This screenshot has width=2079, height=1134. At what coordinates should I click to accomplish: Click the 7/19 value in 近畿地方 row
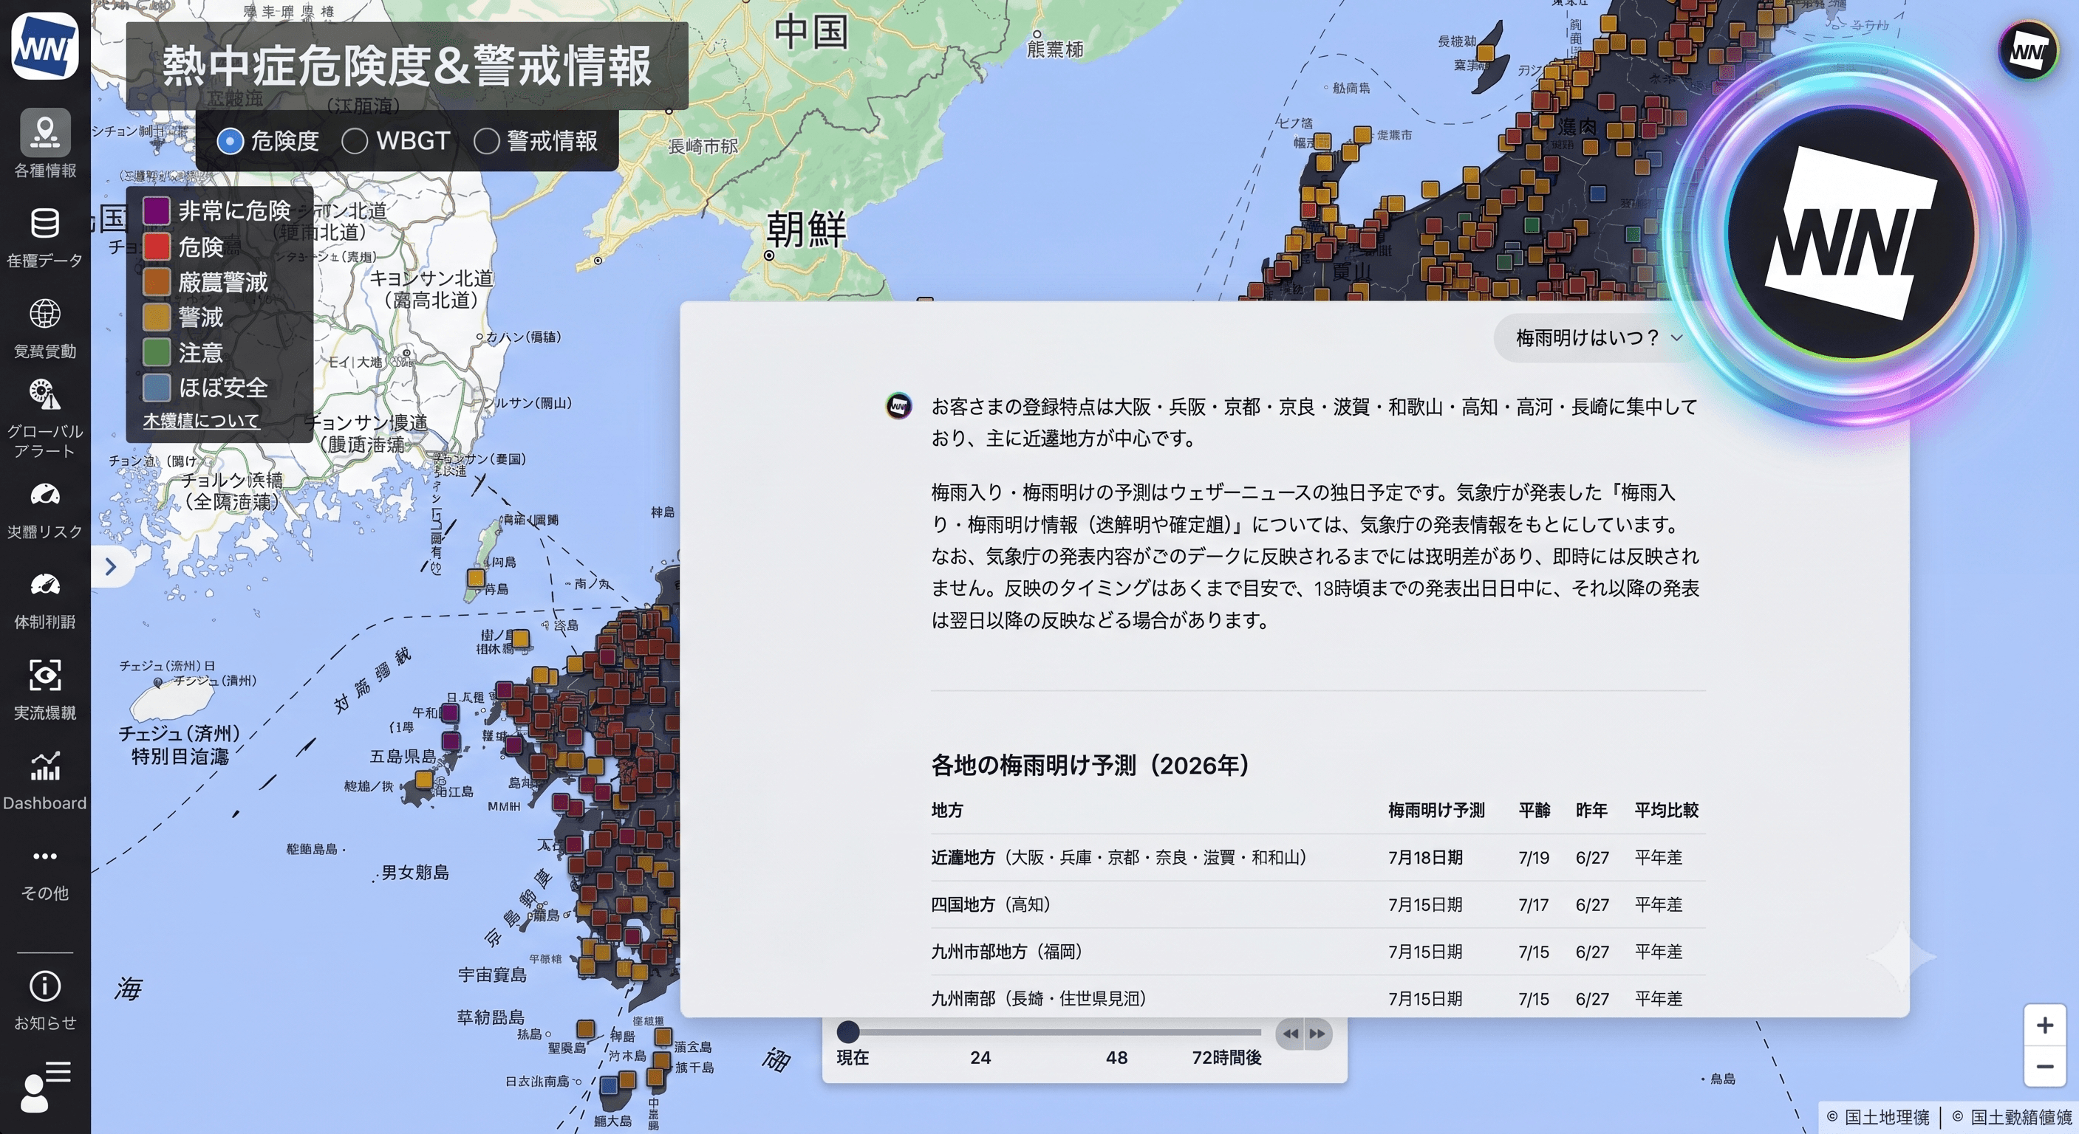coord(1534,857)
